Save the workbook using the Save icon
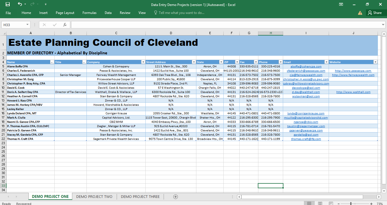387x205 pixels. (8, 4)
